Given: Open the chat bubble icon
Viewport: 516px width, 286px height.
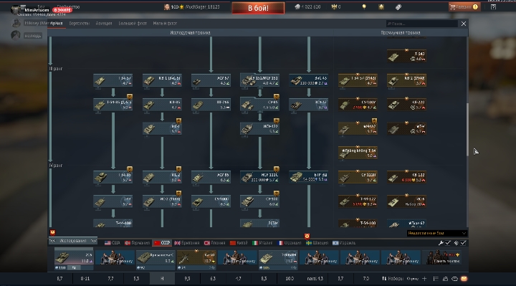Looking at the screenshot, I should pyautogui.click(x=454, y=279).
